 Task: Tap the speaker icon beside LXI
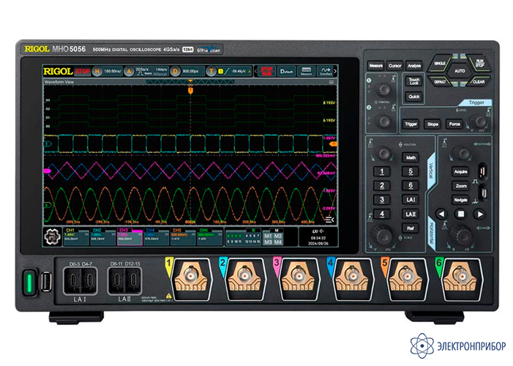[322, 231]
